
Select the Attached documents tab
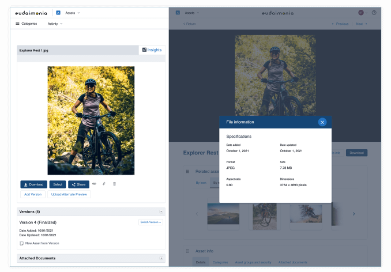pos(293,262)
